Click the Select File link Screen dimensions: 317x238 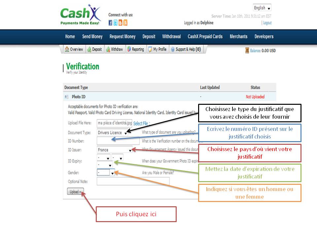pos(141,123)
